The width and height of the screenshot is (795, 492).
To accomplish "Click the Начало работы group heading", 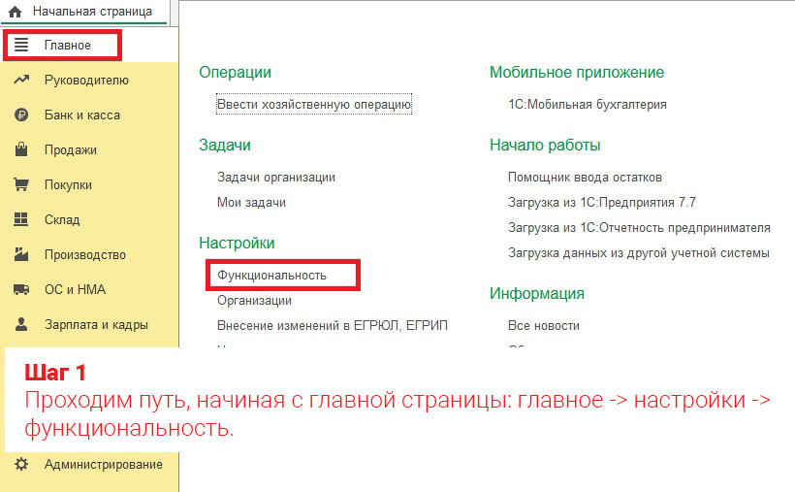I will click(x=545, y=146).
